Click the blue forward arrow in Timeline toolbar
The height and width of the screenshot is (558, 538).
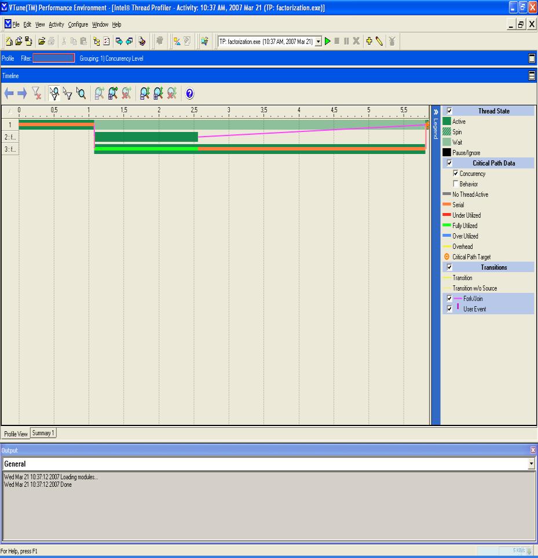(22, 94)
